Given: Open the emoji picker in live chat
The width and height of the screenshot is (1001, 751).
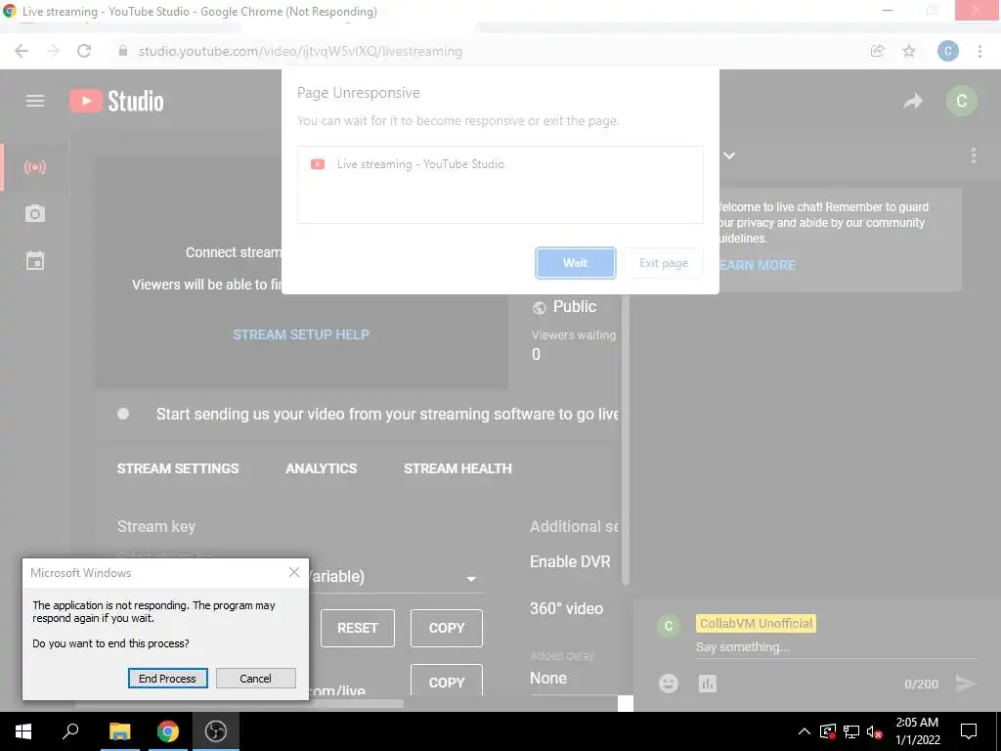Looking at the screenshot, I should point(669,684).
